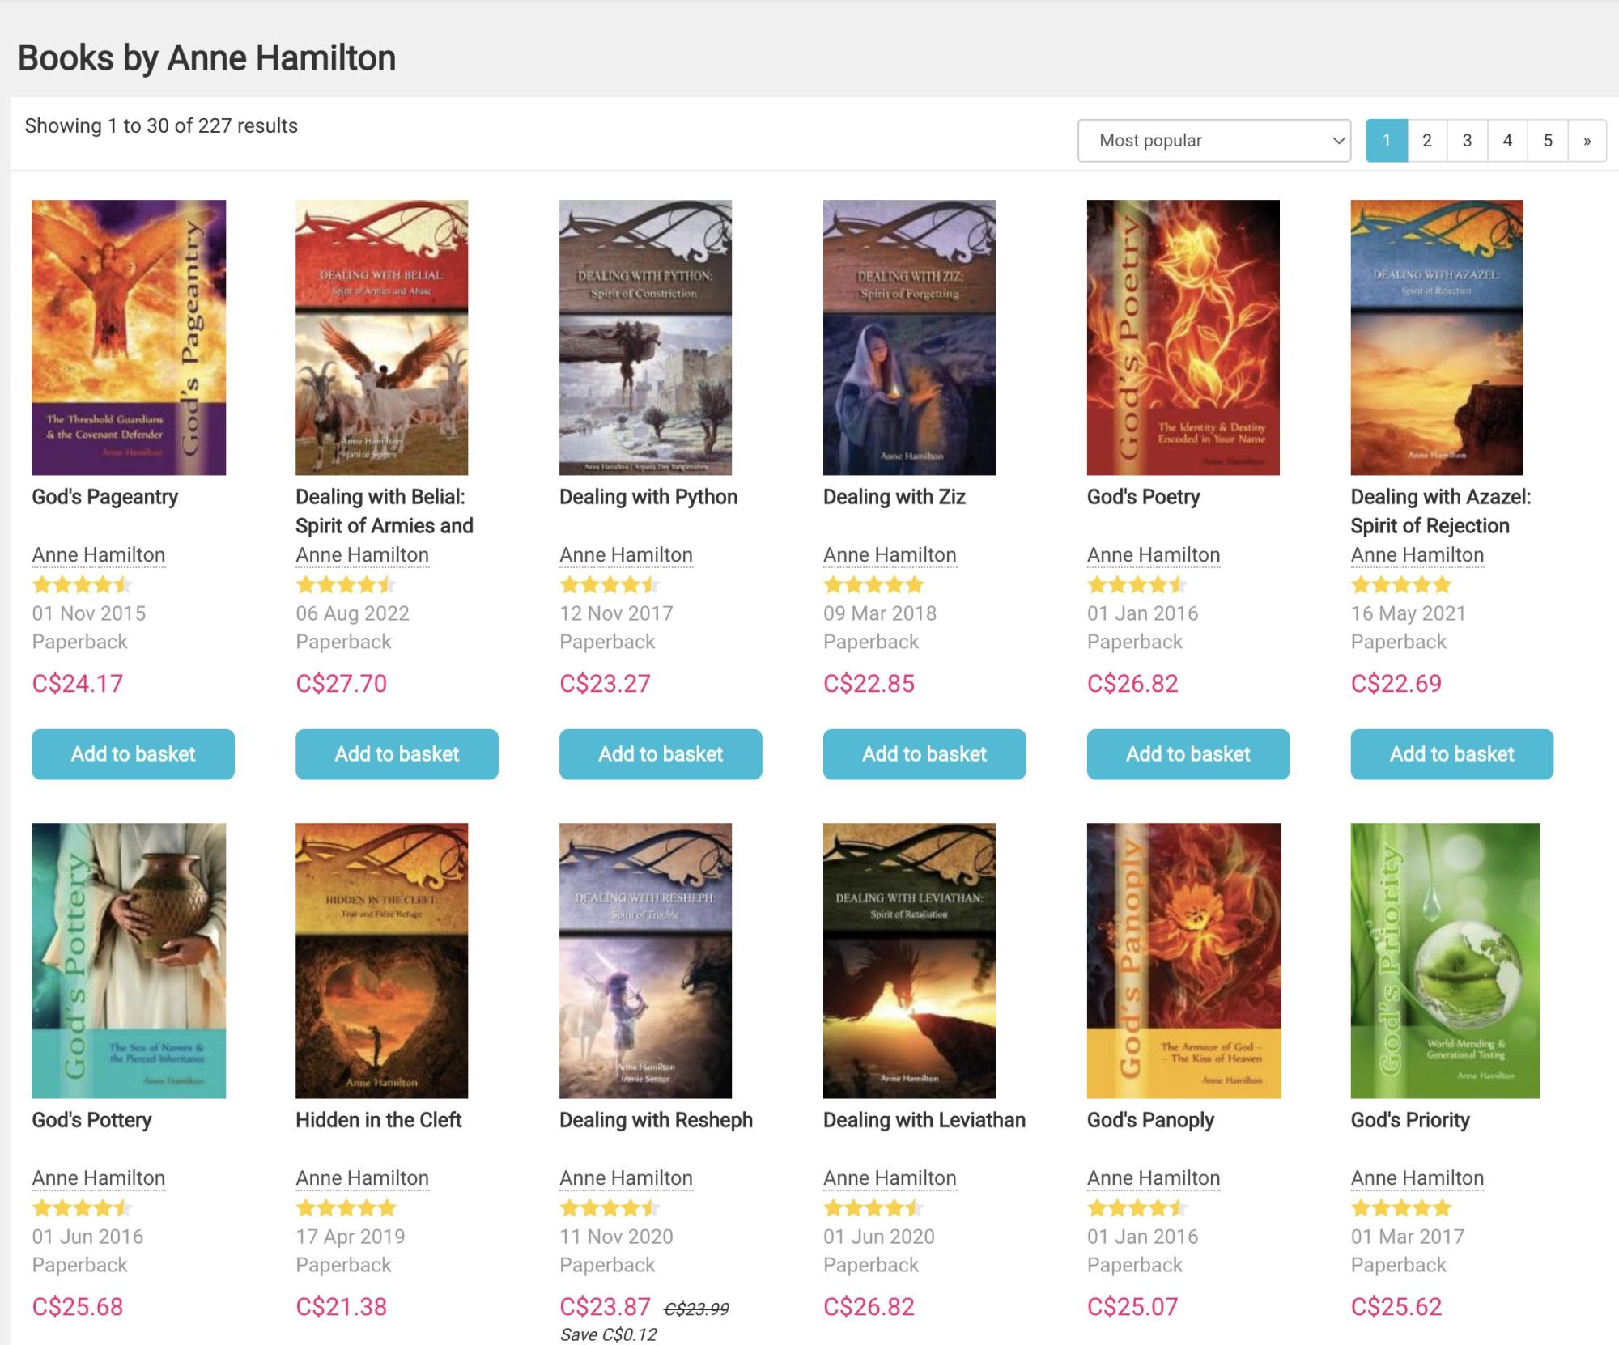This screenshot has height=1345, width=1619.
Task: Select current page 1 in pagination
Action: coord(1387,141)
